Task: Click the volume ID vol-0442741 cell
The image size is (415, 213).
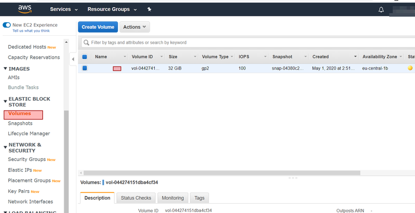Action: [x=145, y=68]
